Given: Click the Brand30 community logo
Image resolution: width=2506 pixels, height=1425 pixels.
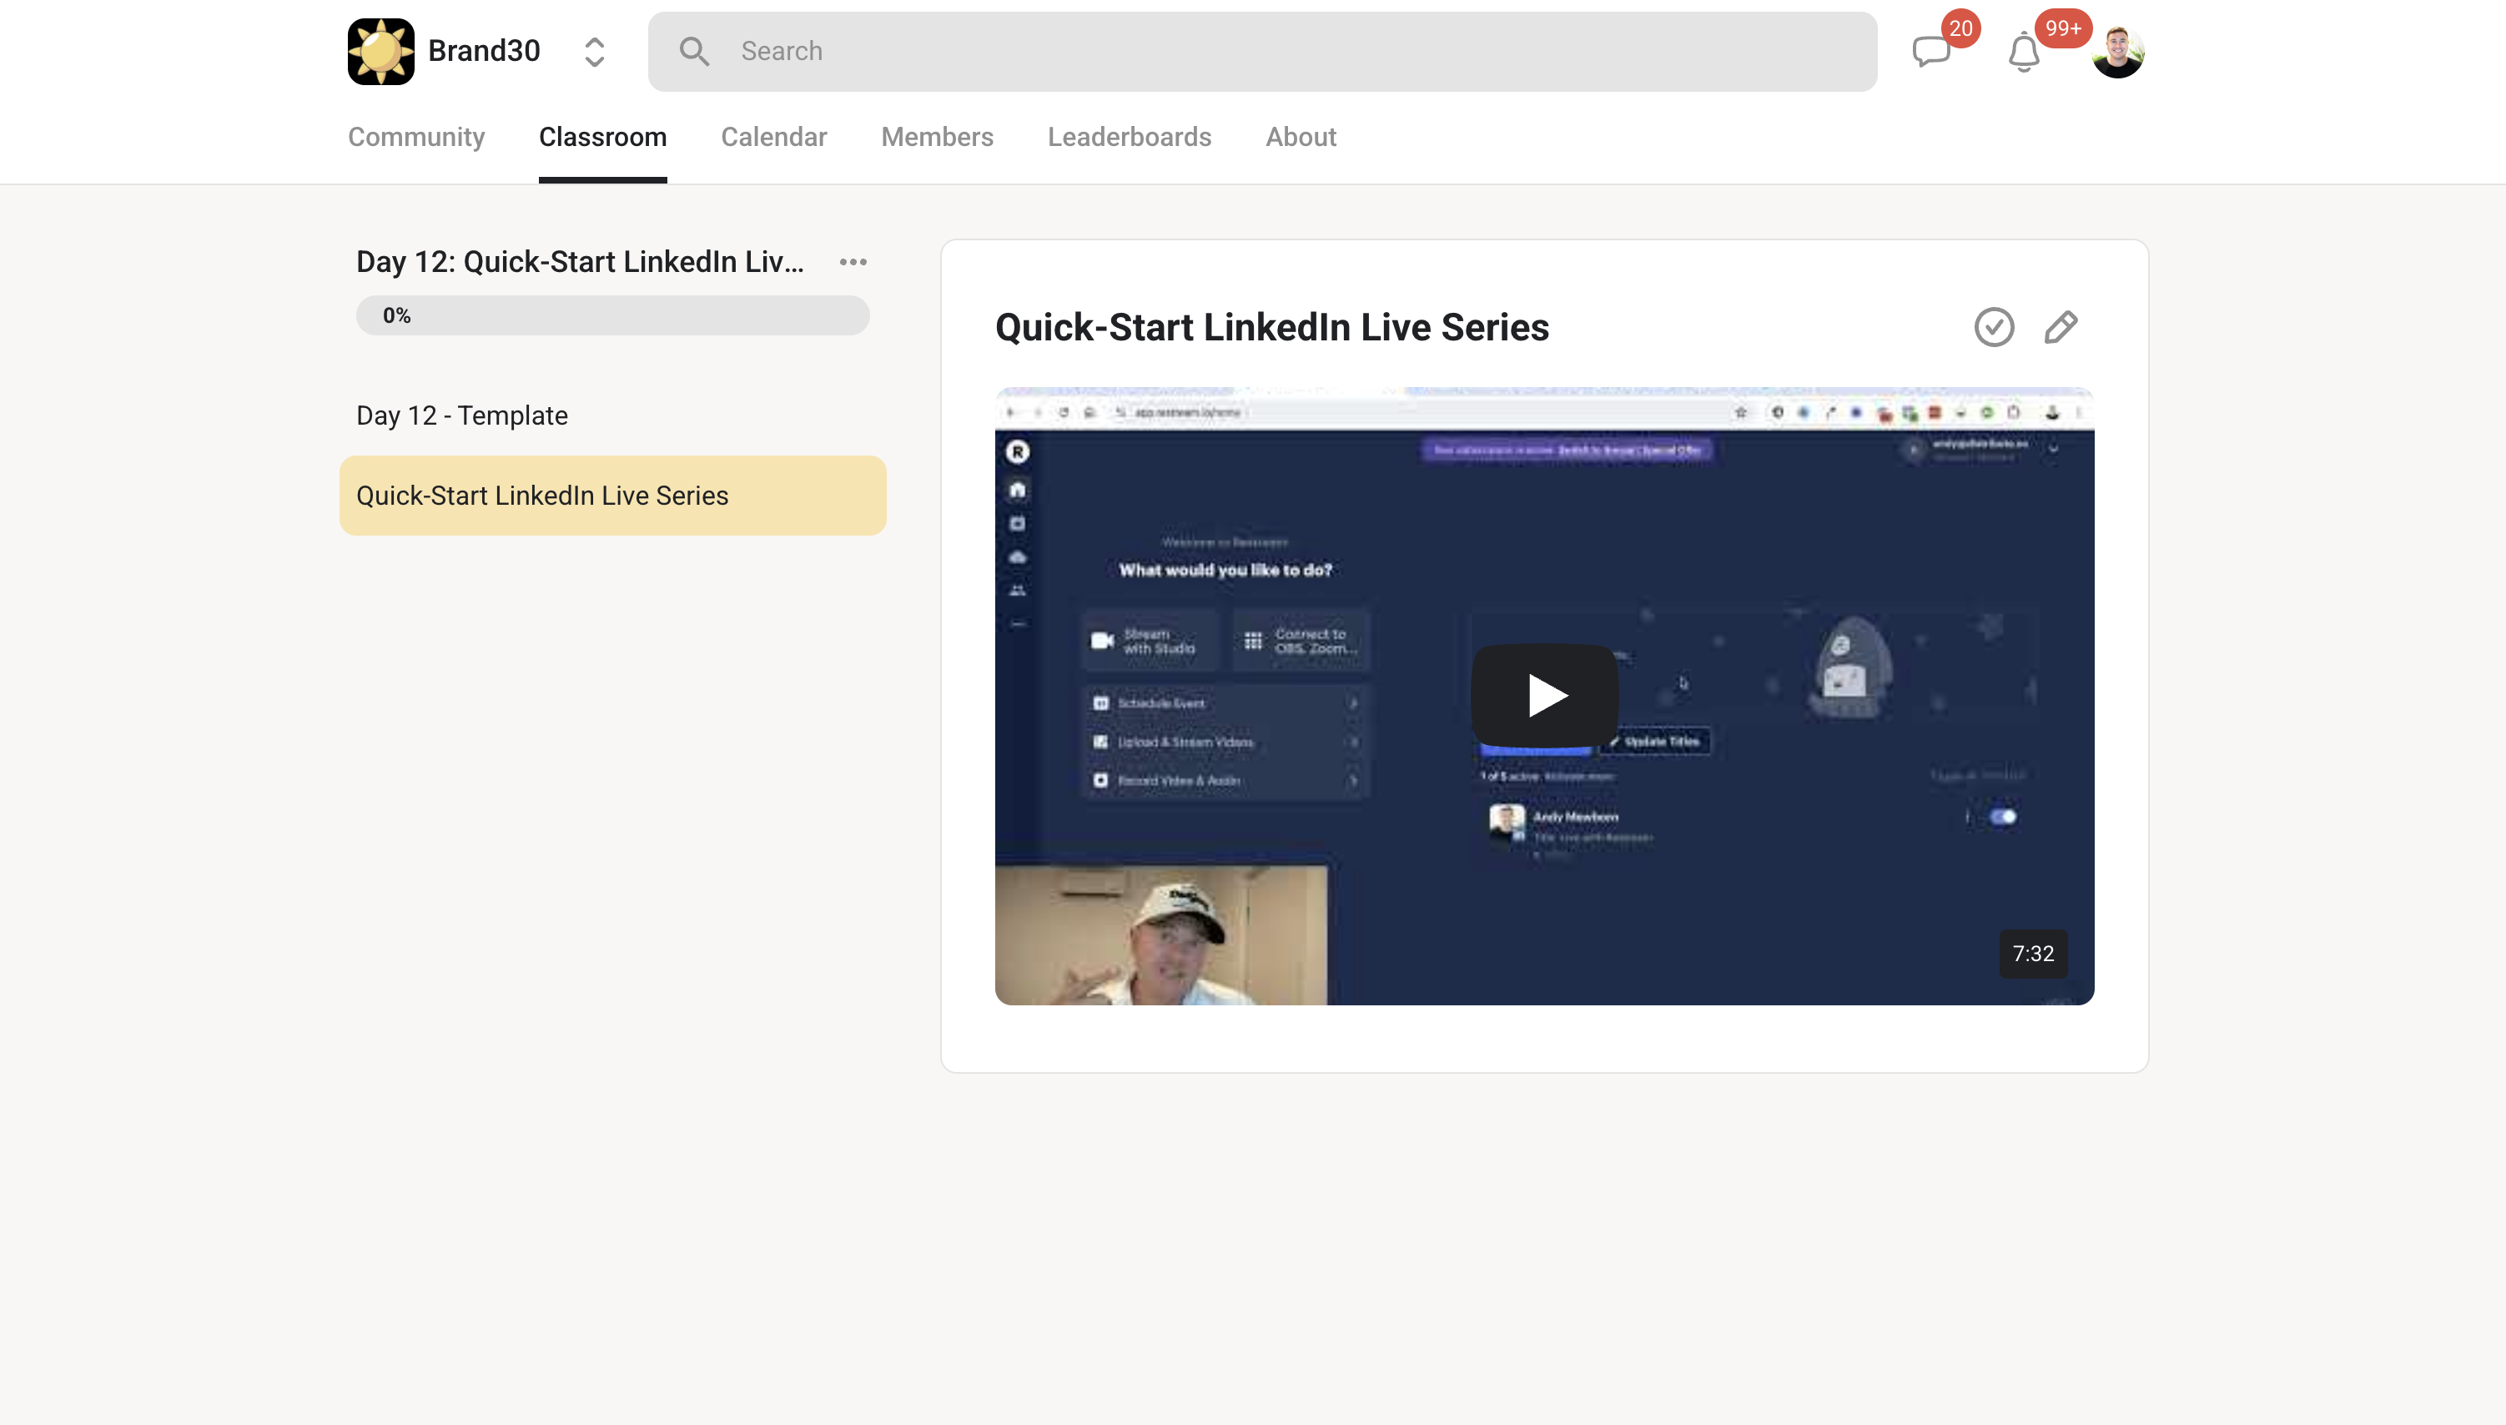Looking at the screenshot, I should coord(380,50).
